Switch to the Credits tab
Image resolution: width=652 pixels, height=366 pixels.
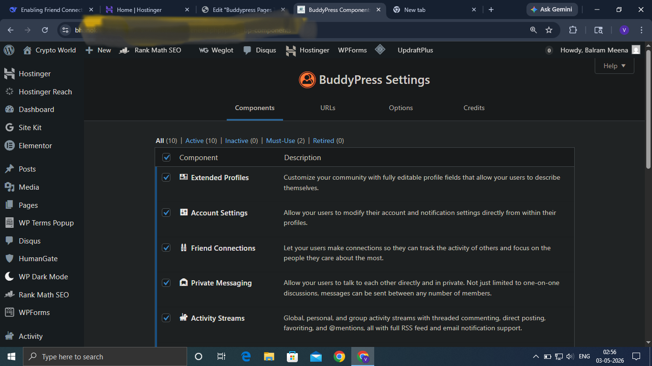[474, 108]
